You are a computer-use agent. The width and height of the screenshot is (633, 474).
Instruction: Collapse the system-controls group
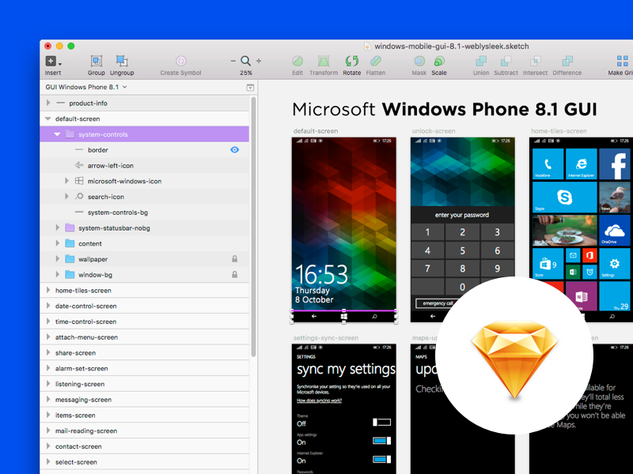57,134
